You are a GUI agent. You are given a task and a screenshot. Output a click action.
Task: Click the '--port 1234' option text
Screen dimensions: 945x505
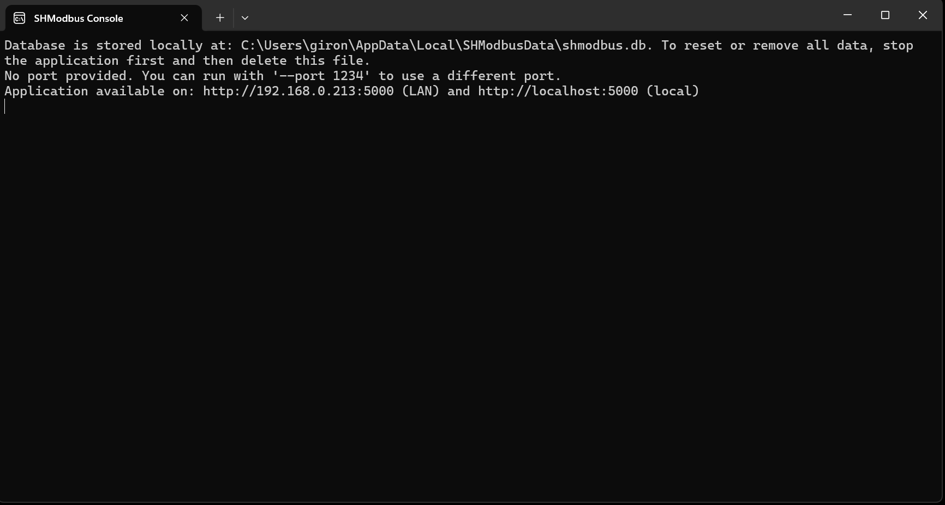pos(321,76)
